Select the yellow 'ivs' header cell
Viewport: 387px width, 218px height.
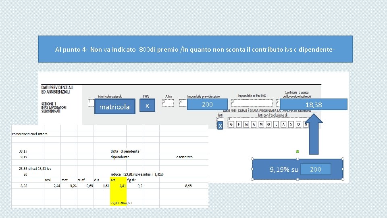118,180
